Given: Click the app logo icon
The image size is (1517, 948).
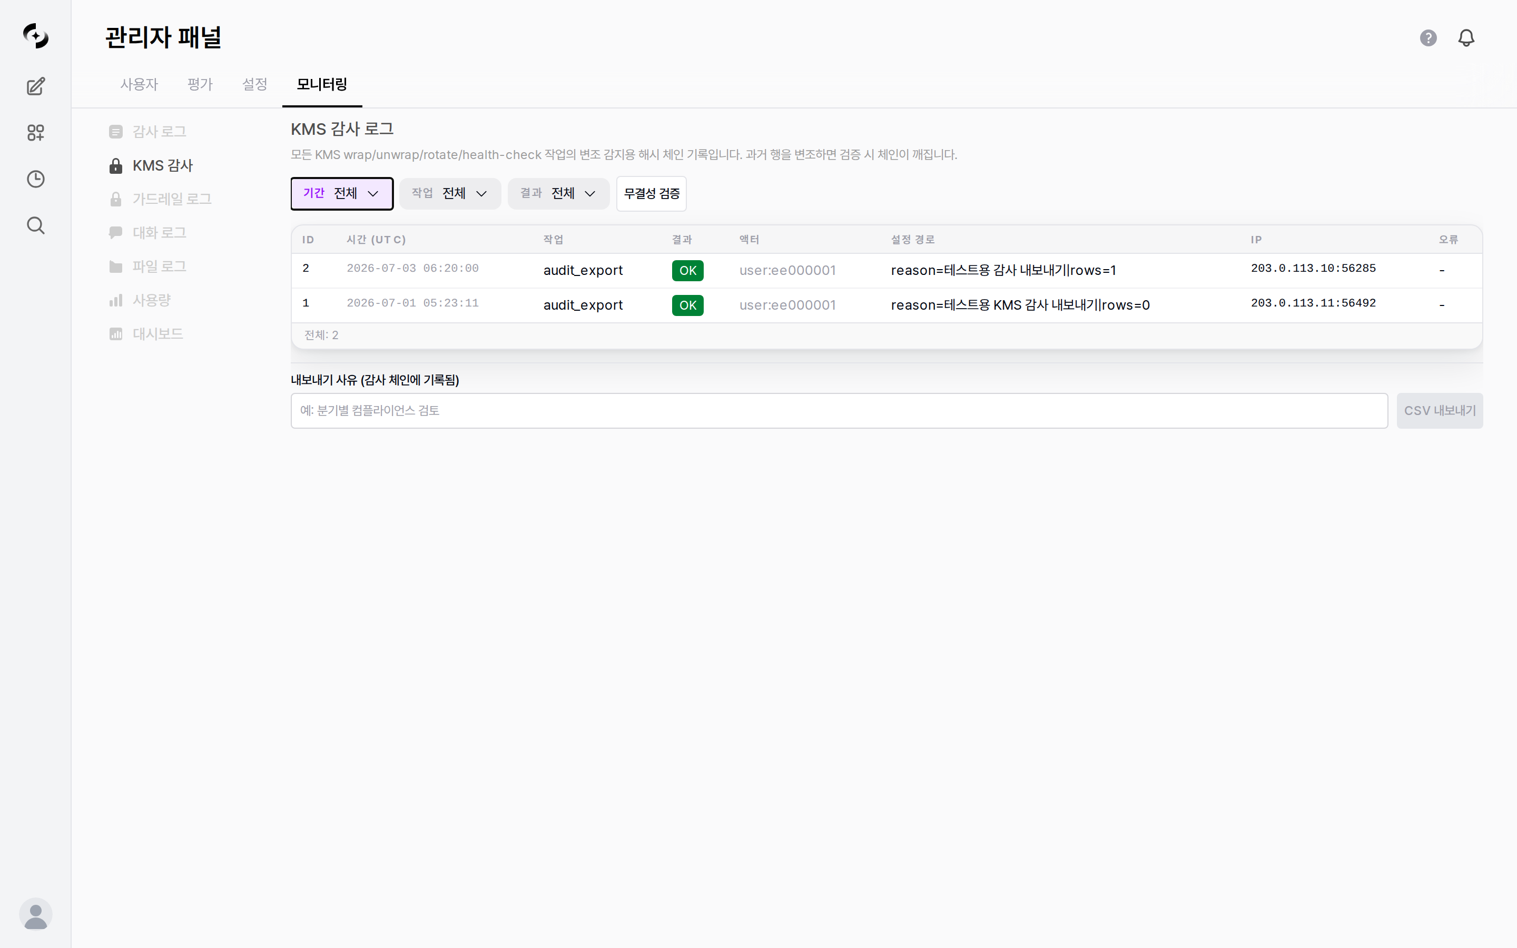Looking at the screenshot, I should (36, 36).
